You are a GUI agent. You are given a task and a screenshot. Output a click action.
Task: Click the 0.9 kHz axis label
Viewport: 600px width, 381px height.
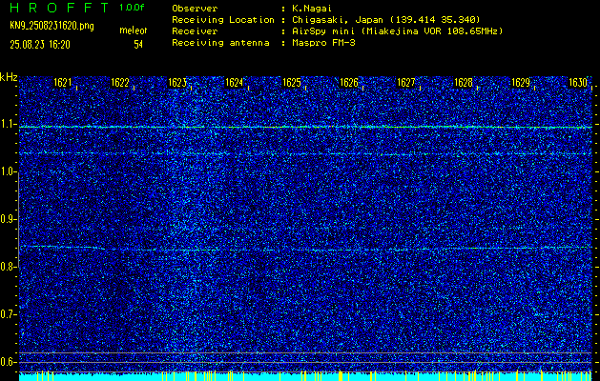pos(8,219)
